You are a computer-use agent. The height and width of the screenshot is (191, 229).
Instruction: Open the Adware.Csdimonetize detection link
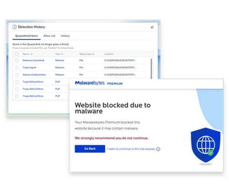coord(34,75)
